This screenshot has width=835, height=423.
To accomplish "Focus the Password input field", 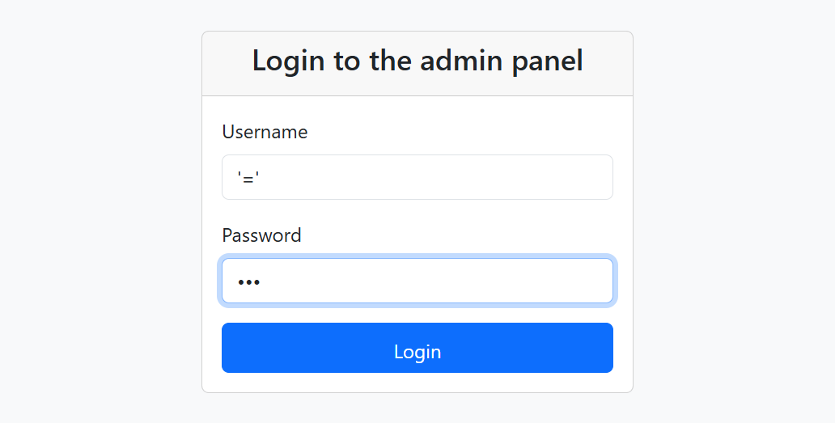I will click(x=417, y=281).
